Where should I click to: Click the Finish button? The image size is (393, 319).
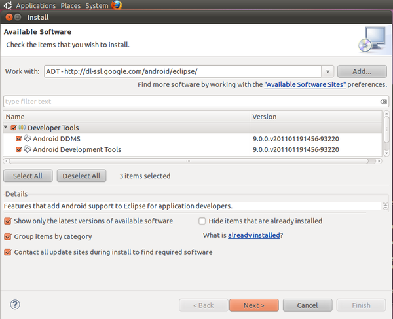pos(361,305)
